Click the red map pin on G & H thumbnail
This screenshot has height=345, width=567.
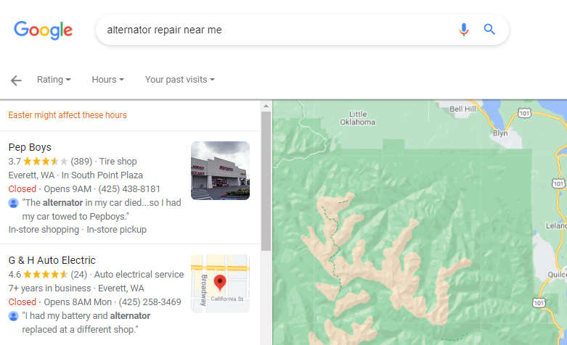220,283
